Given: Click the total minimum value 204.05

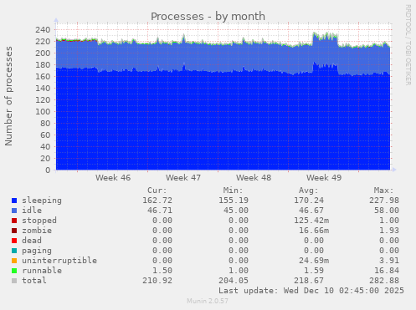Looking at the screenshot, I should [234, 281].
